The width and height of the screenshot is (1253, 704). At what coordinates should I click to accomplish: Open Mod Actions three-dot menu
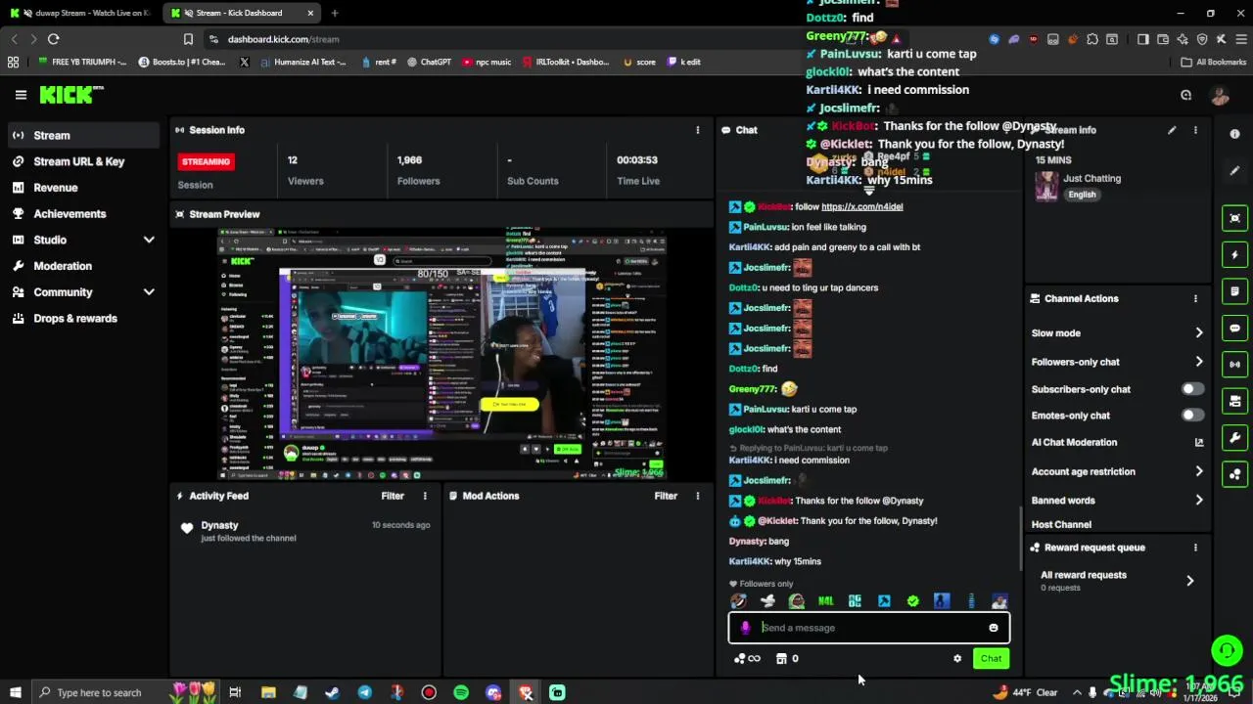pyautogui.click(x=698, y=496)
